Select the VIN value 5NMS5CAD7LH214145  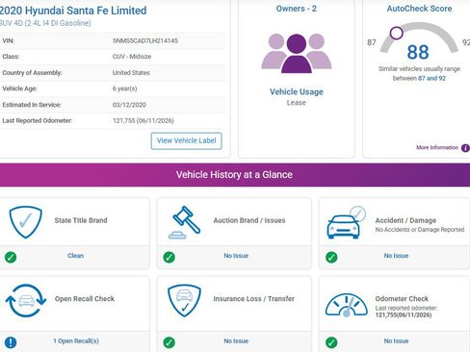tap(145, 40)
